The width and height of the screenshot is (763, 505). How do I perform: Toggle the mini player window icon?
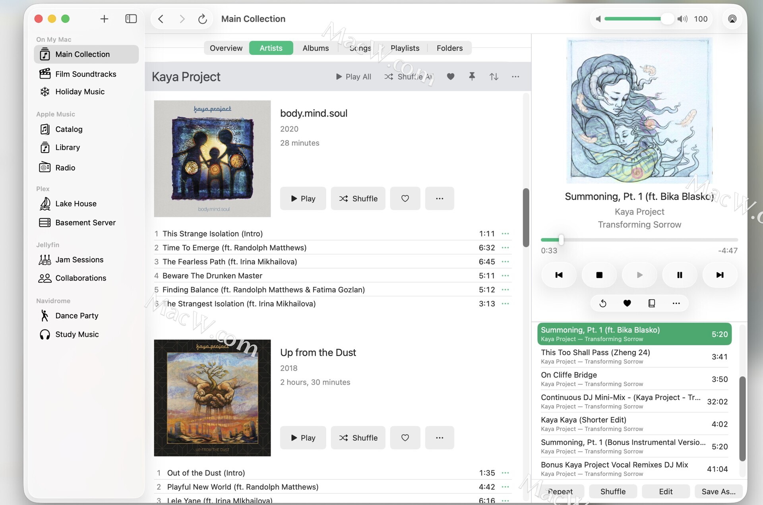coord(652,303)
